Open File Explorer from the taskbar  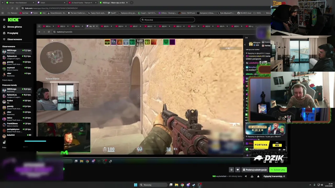[176, 185]
